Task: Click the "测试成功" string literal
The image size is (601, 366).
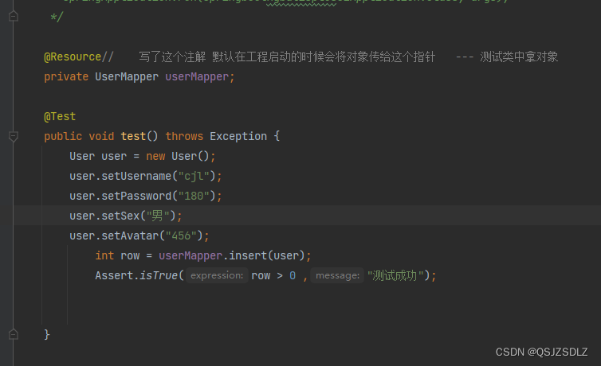Action: pos(395,275)
